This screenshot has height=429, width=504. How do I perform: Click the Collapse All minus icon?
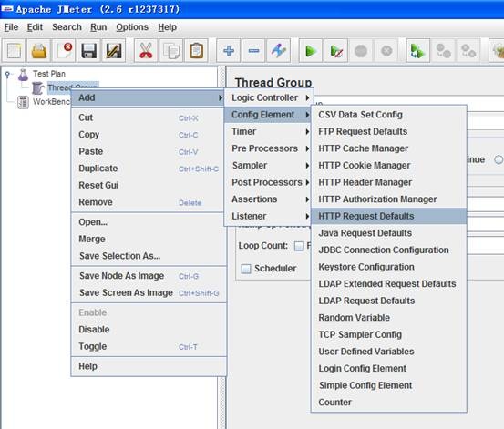pos(253,51)
